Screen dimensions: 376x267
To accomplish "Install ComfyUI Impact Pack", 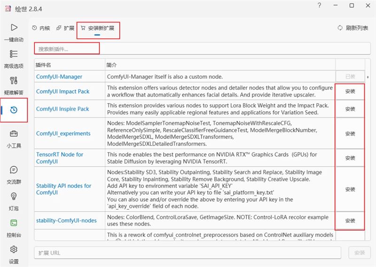I will pos(350,91).
